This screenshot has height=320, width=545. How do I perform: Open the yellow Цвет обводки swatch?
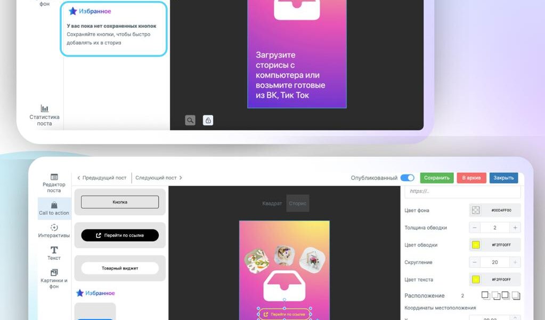click(x=476, y=245)
